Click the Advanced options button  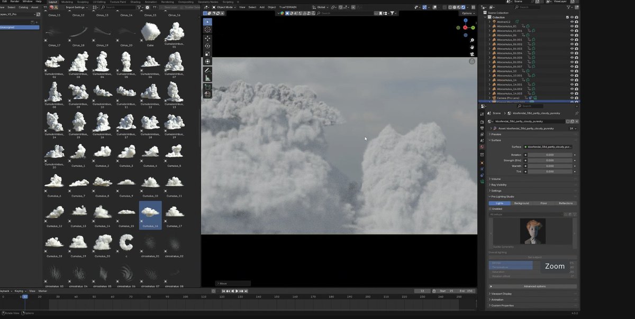[x=534, y=286]
